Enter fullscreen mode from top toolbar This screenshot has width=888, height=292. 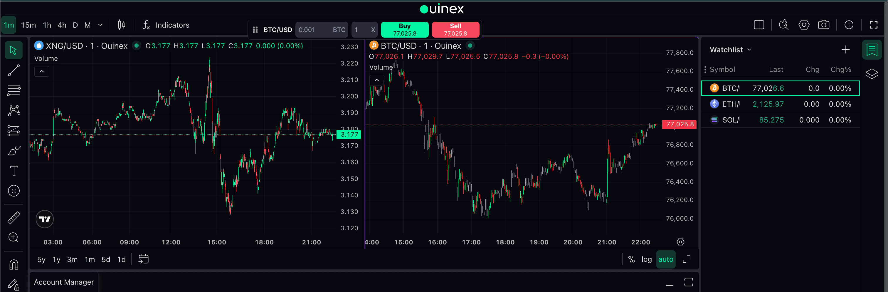pyautogui.click(x=874, y=25)
